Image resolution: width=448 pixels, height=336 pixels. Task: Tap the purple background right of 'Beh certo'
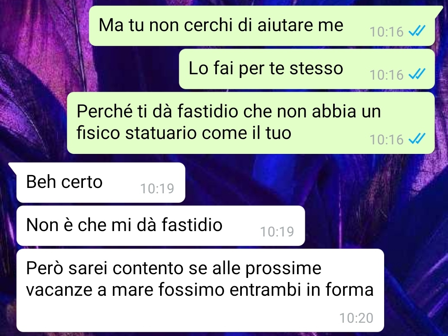(314, 183)
